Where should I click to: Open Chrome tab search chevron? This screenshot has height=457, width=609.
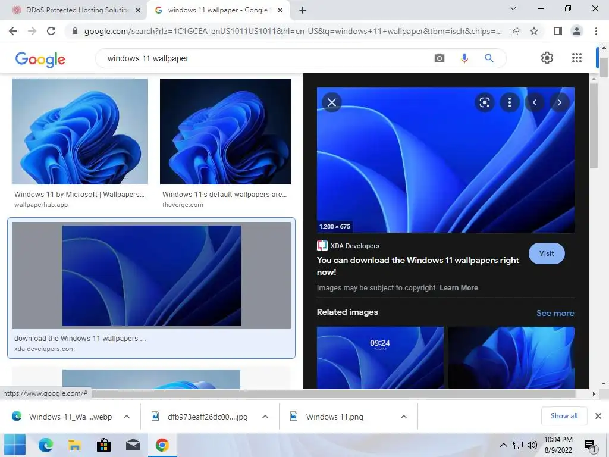[513, 8]
